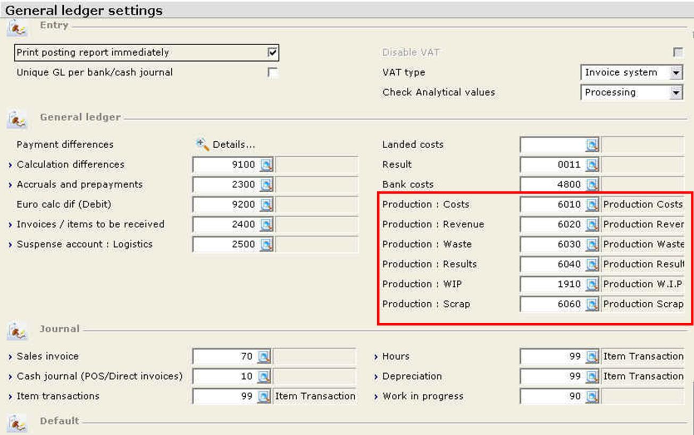Open lookup for Work in progress journal

click(x=592, y=397)
